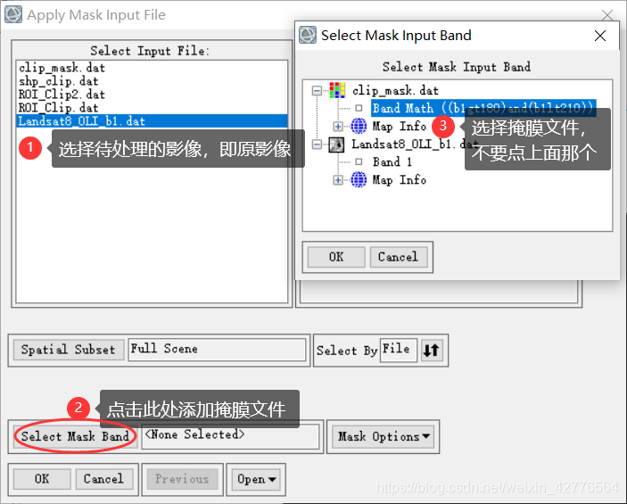Screen dimensions: 627x504
Task: Open the Mask Options dropdown
Action: [x=384, y=436]
